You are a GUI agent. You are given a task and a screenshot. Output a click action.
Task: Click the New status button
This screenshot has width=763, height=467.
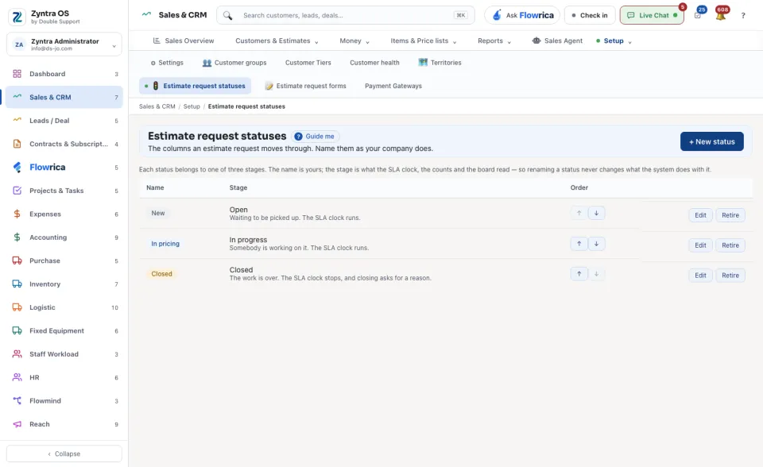pos(711,141)
